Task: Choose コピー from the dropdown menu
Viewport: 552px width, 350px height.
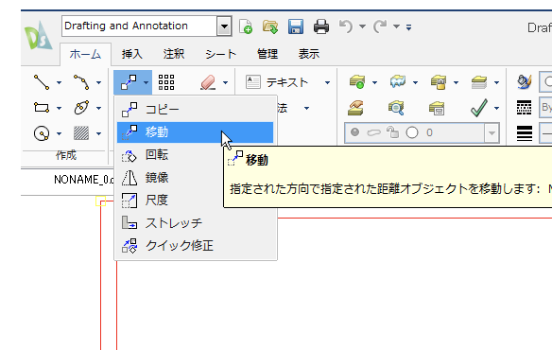Action: [x=195, y=110]
